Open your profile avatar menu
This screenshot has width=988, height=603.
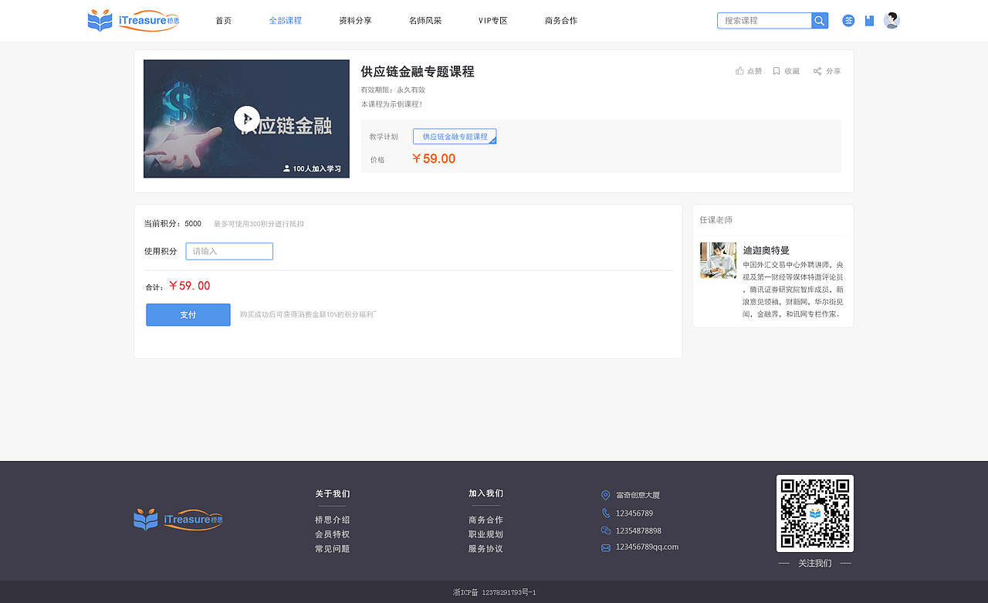[892, 20]
